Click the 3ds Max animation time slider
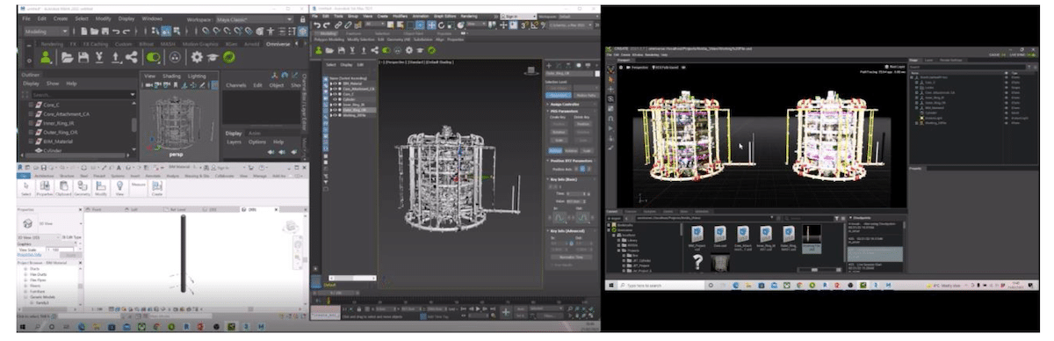This screenshot has width=1054, height=341. pyautogui.click(x=336, y=293)
